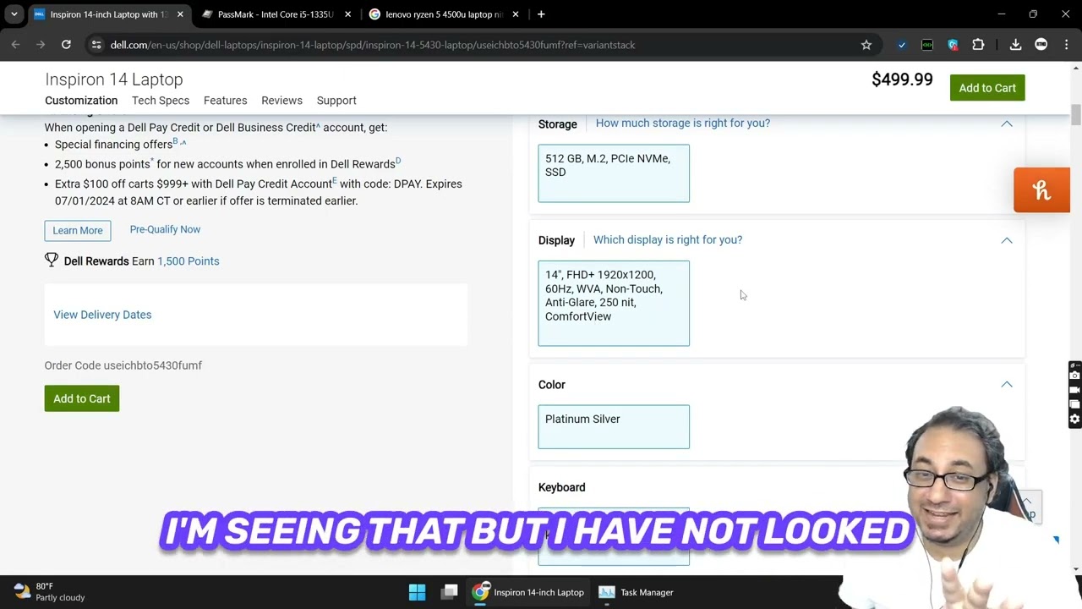Open the tab search dropdown arrow
Image resolution: width=1082 pixels, height=609 pixels.
(x=14, y=14)
